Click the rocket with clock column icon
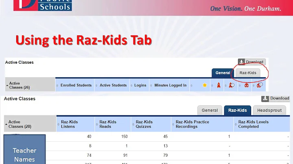The width and height of the screenshot is (293, 164). (232, 85)
